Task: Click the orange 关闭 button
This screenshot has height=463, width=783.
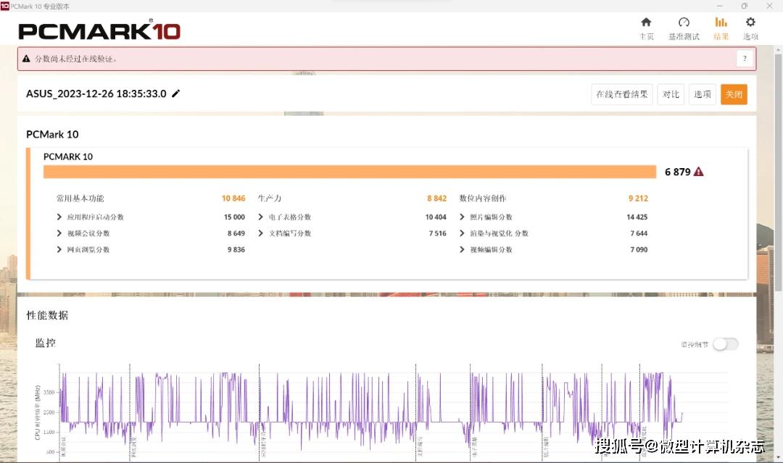Action: pyautogui.click(x=734, y=93)
